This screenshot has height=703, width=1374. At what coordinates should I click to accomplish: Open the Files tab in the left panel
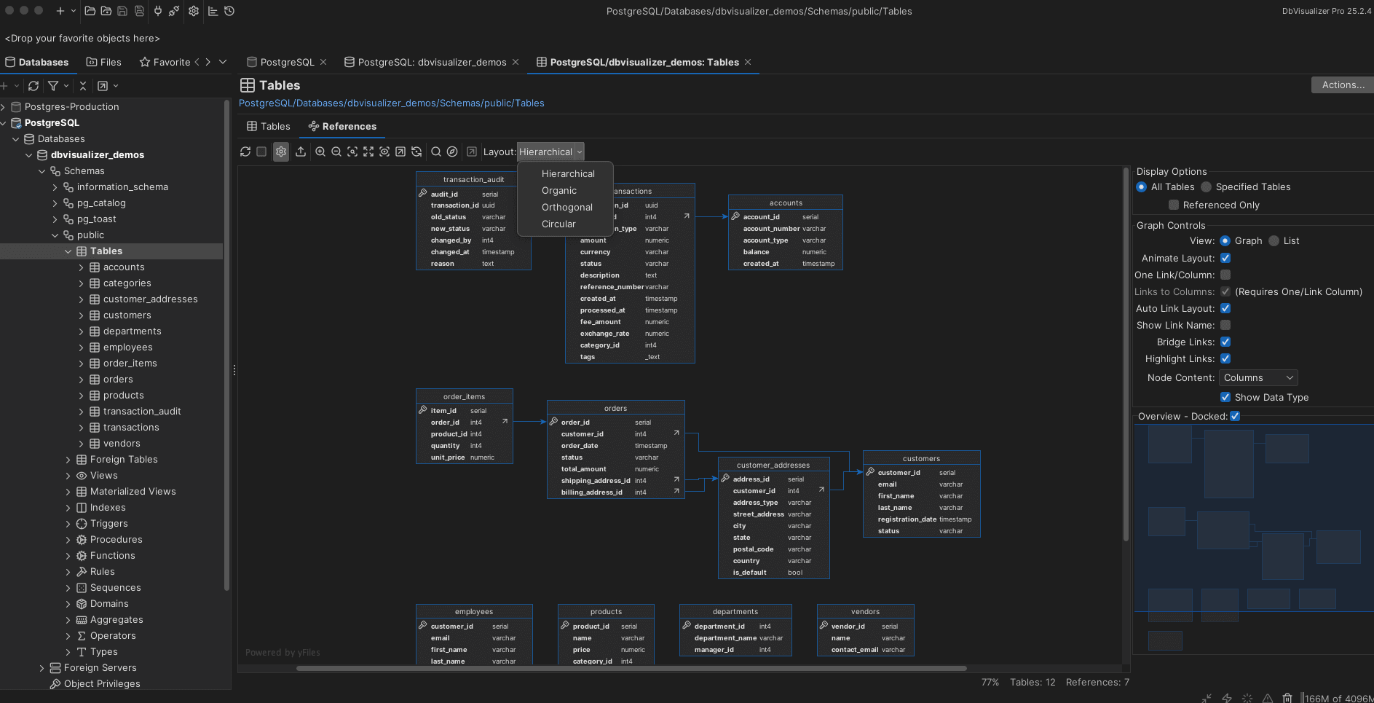[x=103, y=62]
